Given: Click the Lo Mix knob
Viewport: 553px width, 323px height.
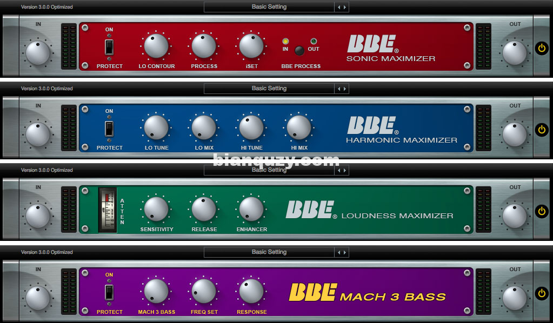Looking at the screenshot, I should 204,127.
